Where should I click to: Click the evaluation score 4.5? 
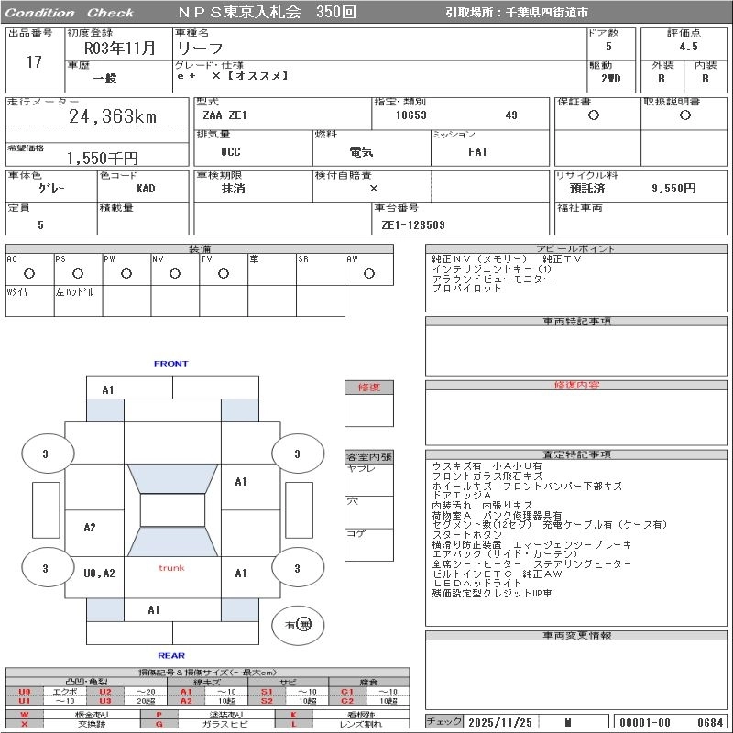click(x=689, y=47)
